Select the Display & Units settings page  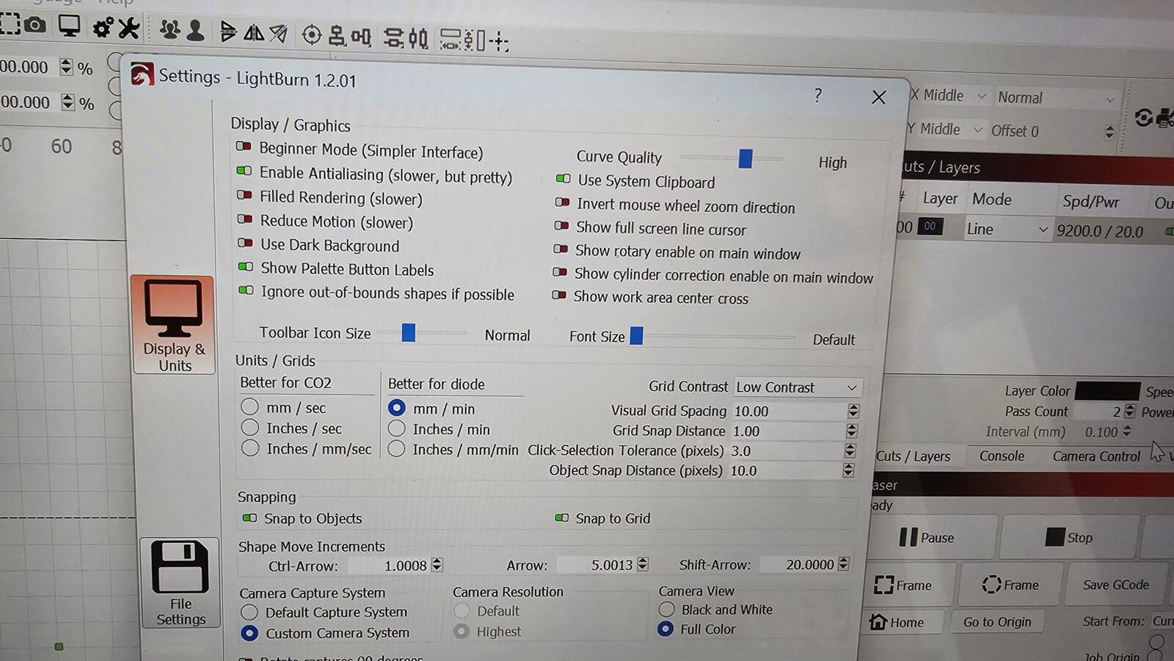pos(173,325)
